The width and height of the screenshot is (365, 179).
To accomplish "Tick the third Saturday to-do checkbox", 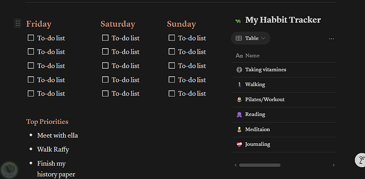I will point(105,66).
